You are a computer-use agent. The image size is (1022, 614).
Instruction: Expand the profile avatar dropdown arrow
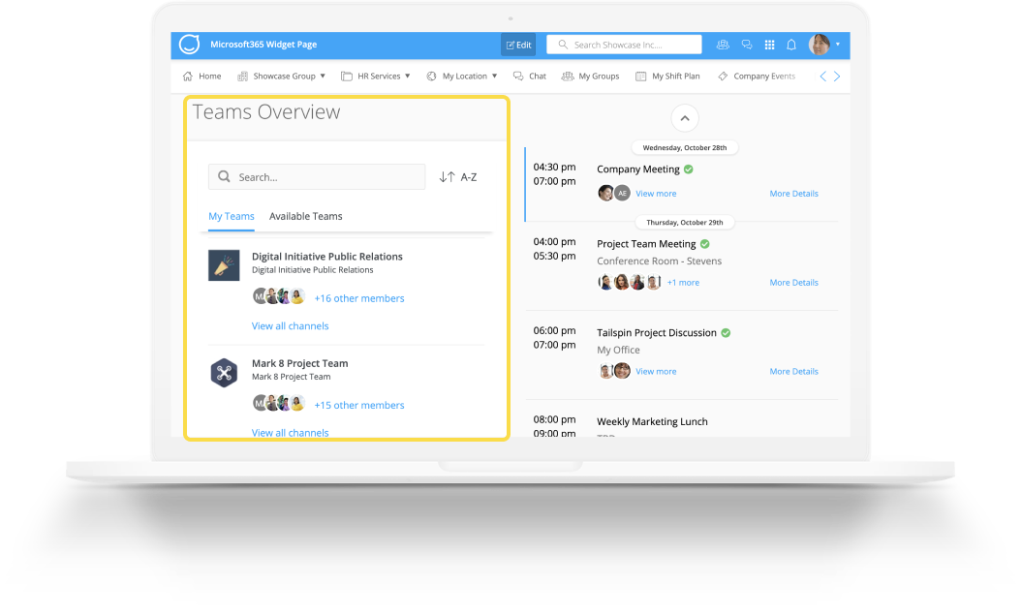pyautogui.click(x=839, y=44)
